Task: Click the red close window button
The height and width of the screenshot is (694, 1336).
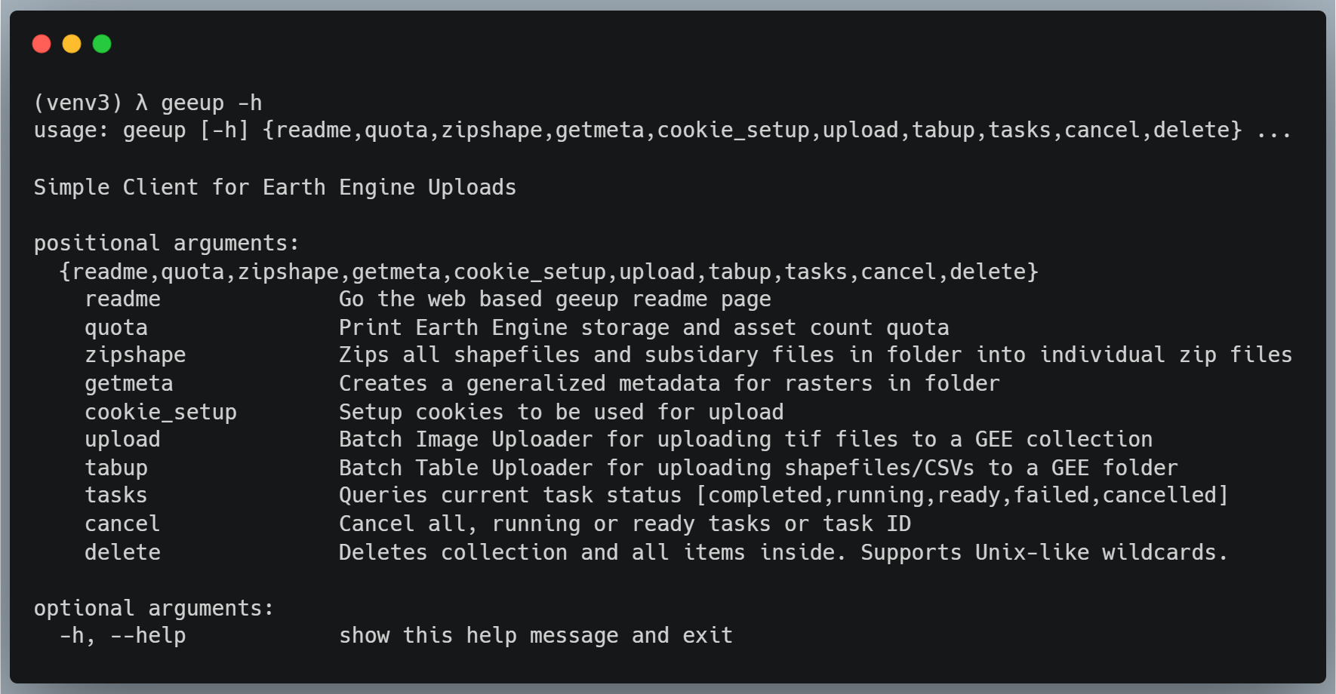Action: pos(42,44)
